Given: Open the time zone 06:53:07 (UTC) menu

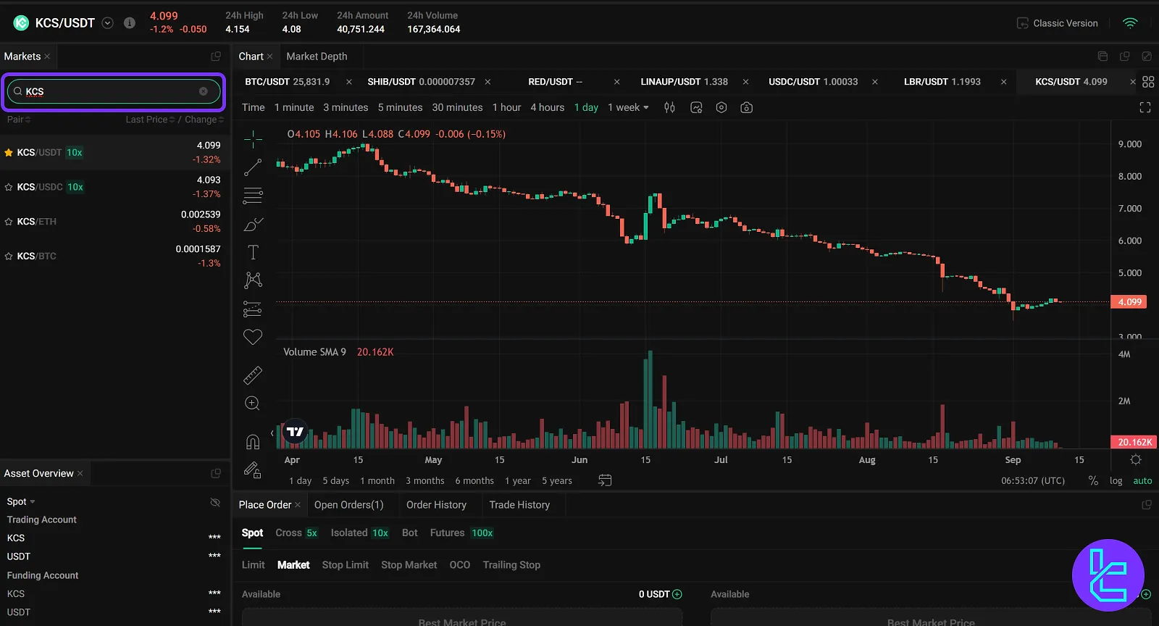Looking at the screenshot, I should [1033, 480].
